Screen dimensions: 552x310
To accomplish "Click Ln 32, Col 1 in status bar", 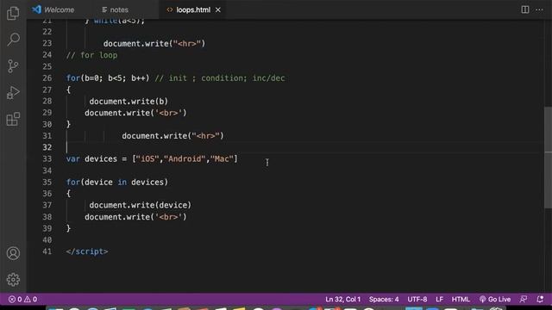I will click(343, 299).
